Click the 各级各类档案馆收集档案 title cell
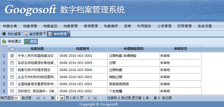Image resolution: width=224 pixels, height=107 pixels. coord(37,63)
